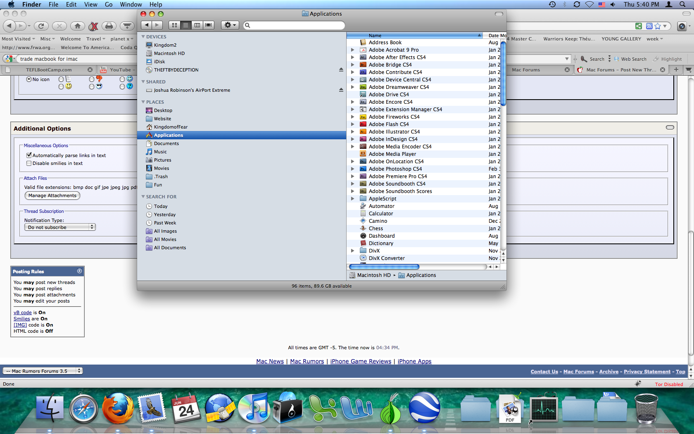Image resolution: width=694 pixels, height=434 pixels.
Task: Open Spotlight search in the menu bar
Action: click(x=682, y=5)
